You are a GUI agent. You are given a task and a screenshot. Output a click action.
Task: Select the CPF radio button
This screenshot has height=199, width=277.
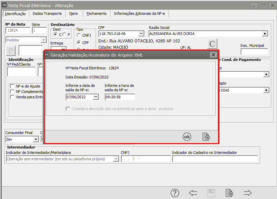tap(79, 43)
